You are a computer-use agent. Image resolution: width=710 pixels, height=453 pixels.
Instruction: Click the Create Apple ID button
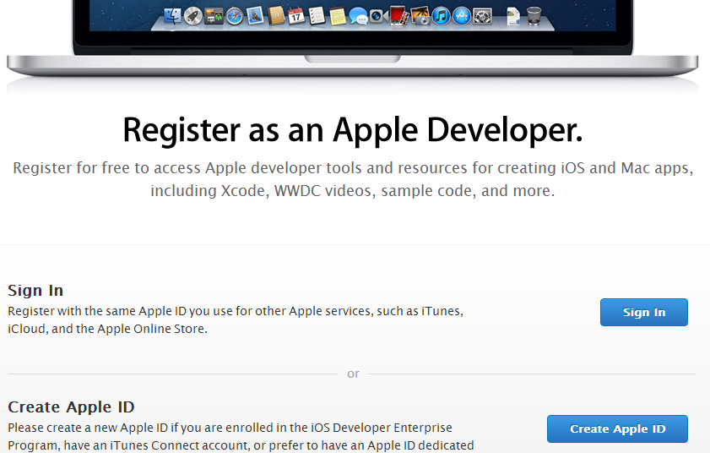(617, 428)
